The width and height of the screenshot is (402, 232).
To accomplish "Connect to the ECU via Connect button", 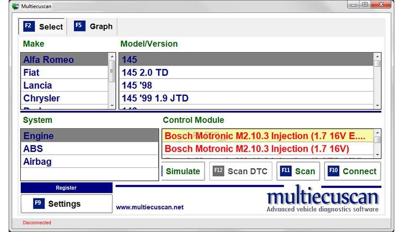I will coord(352,171).
